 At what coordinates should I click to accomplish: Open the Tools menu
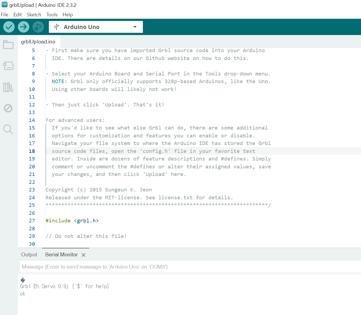pos(52,15)
